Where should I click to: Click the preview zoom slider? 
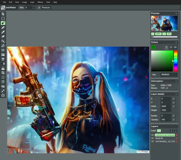pos(165,37)
